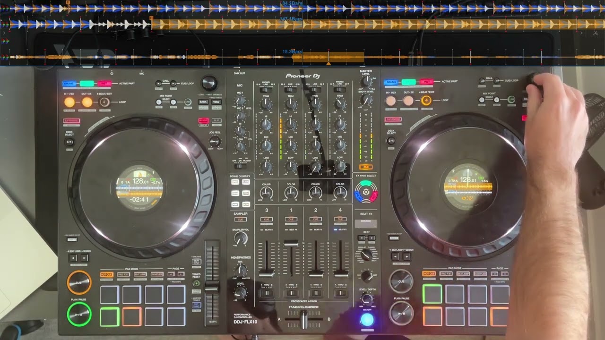Tap the blue BEAT FX ON/OFF button
The height and width of the screenshot is (340, 605).
click(366, 320)
